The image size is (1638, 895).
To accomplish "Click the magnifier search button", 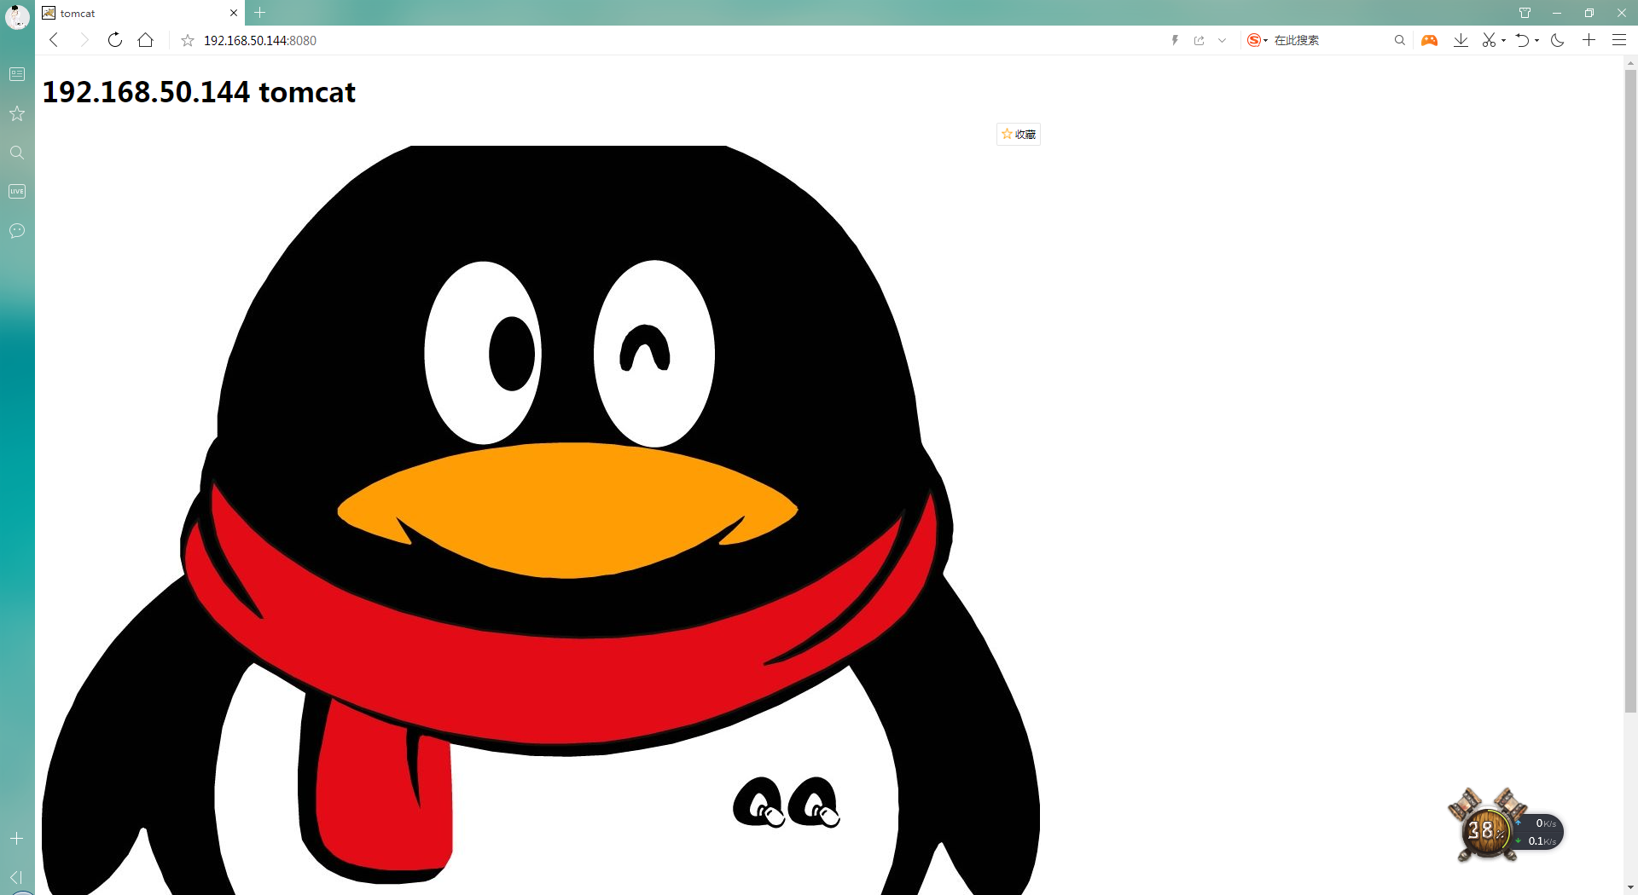I will (1399, 40).
